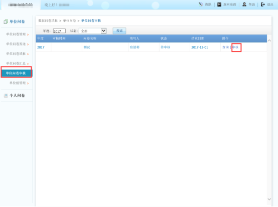Click the 换肤 skin change icon
This screenshot has height=207, width=278.
pos(201,4)
